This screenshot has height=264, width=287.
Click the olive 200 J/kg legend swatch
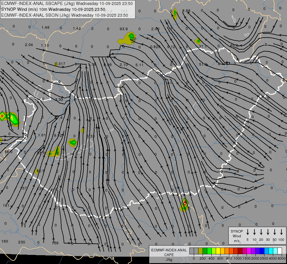[x=201, y=251]
